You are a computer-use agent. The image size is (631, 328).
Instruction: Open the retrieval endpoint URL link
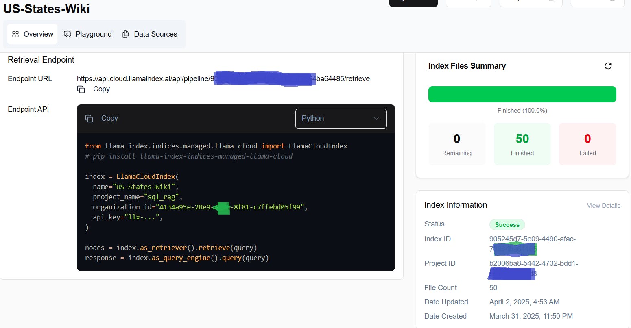223,79
